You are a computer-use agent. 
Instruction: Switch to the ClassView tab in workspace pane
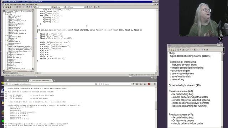click(x=7, y=73)
